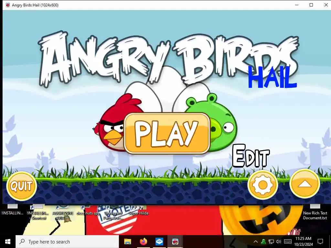Image resolution: width=331 pixels, height=248 pixels.
Task: Open the notification center icon
Action: (320, 242)
